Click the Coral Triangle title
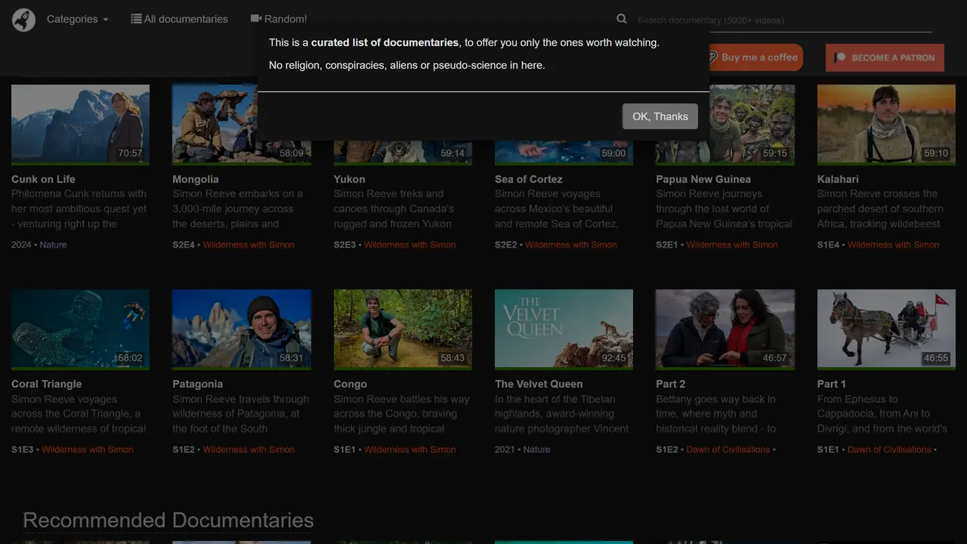The image size is (967, 544). point(46,384)
